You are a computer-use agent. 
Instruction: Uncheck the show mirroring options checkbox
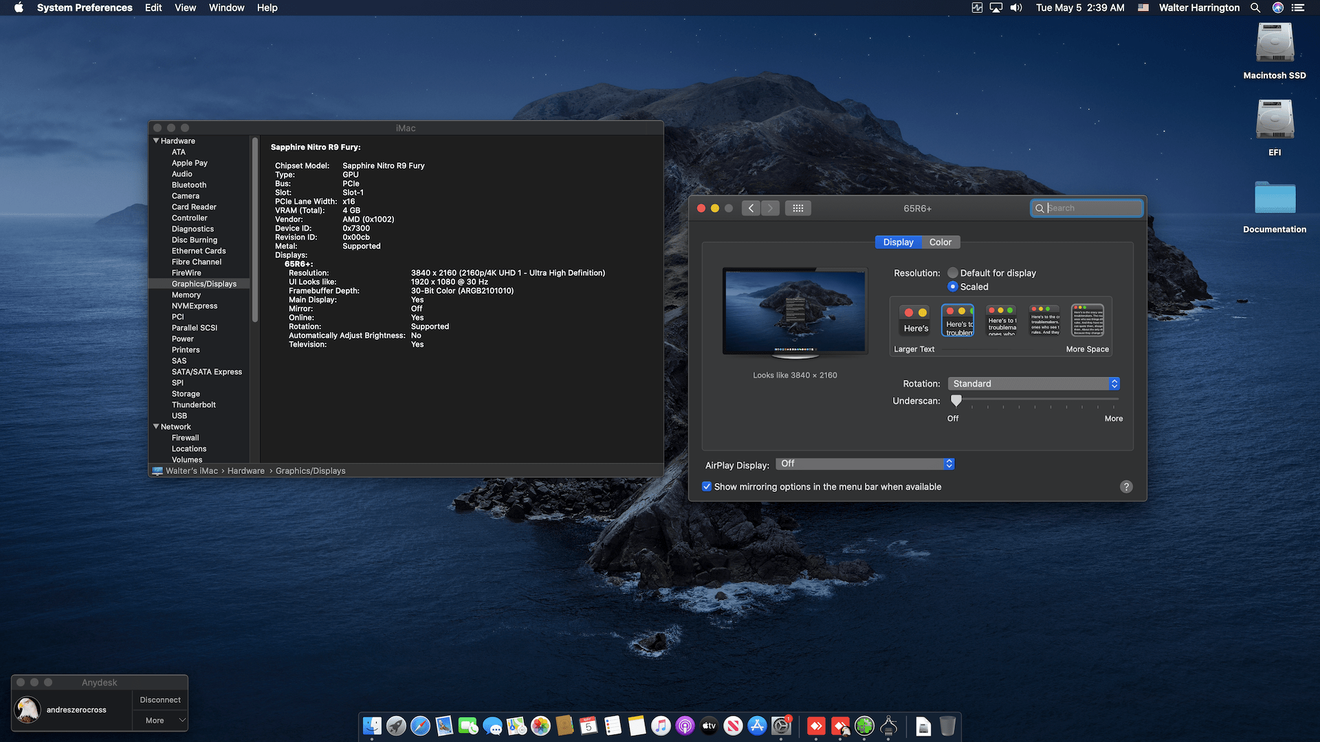click(707, 486)
